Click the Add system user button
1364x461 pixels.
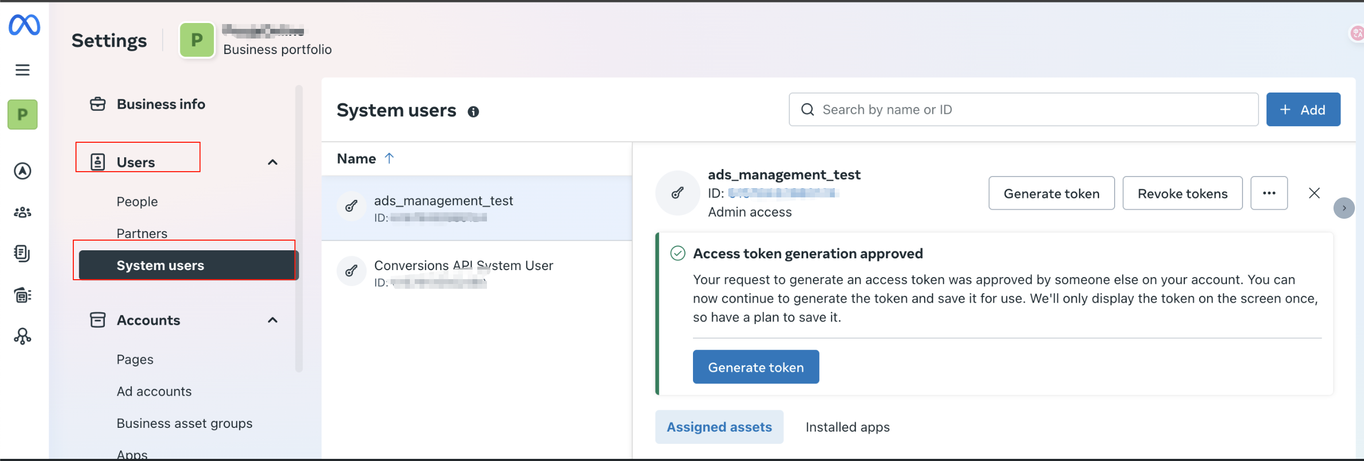pos(1302,110)
